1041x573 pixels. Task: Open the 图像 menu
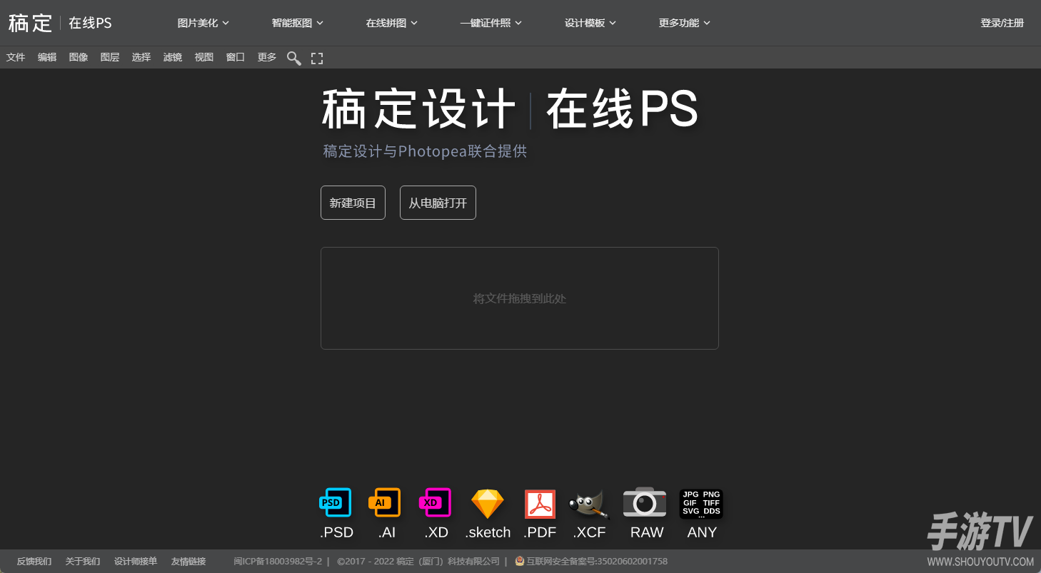tap(79, 57)
